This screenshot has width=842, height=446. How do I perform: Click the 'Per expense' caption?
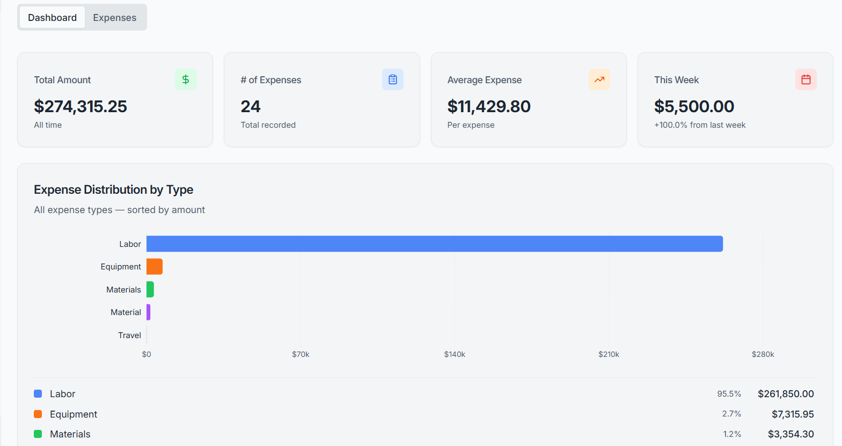[x=471, y=125]
